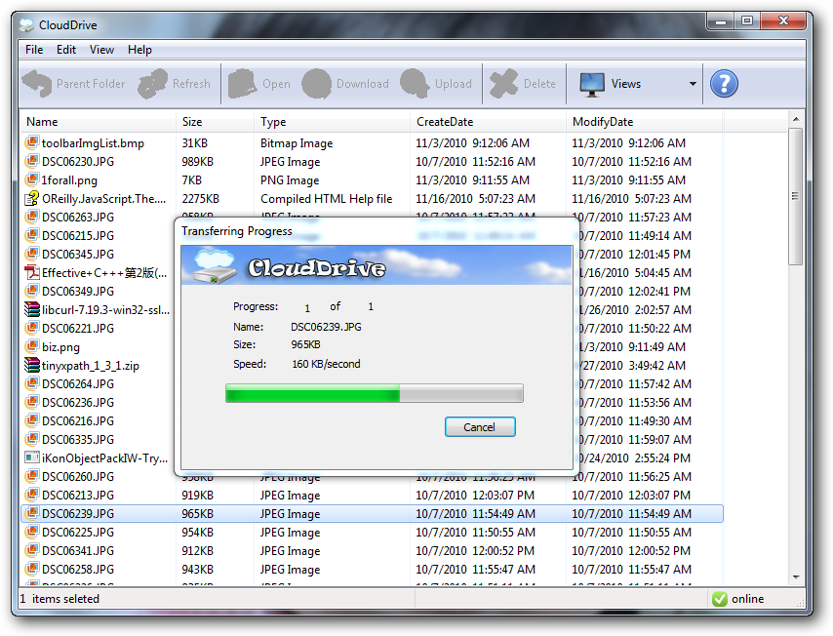Open the Help menu
833x636 pixels.
click(139, 50)
